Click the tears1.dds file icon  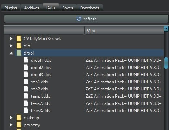point(26,96)
